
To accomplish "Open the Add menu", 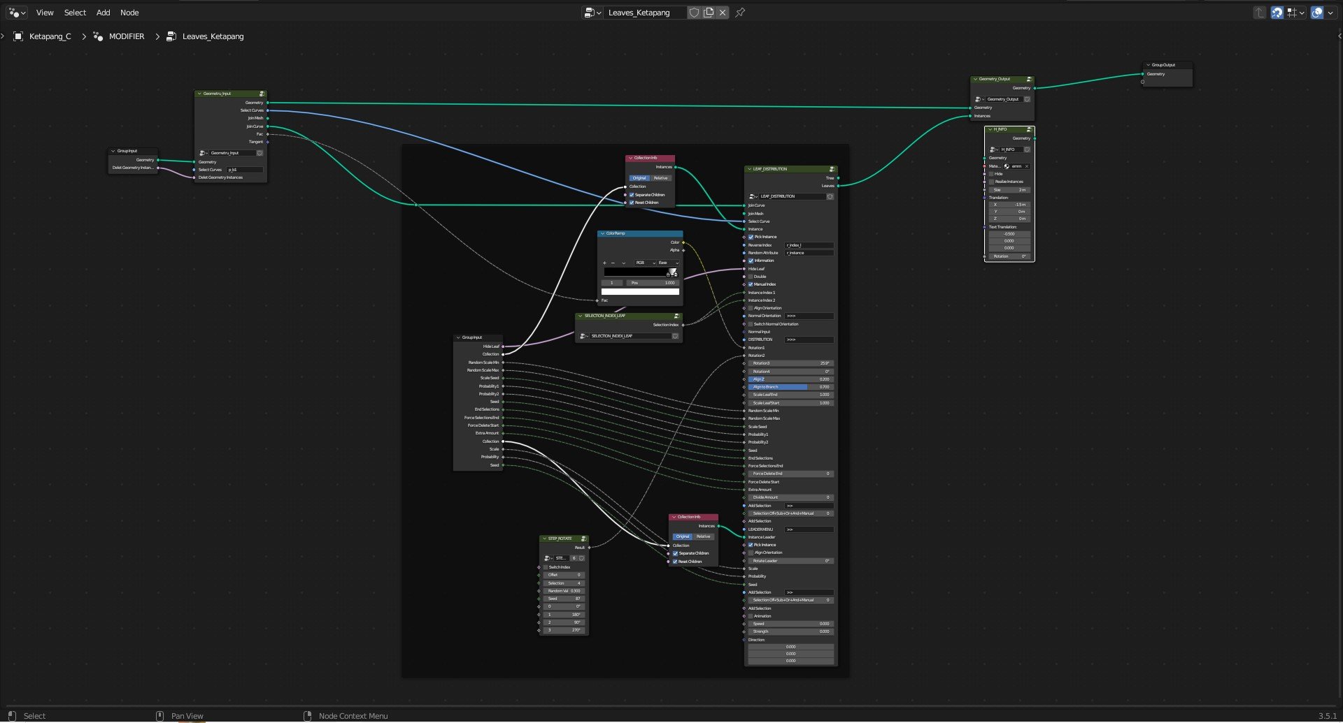I will (x=103, y=13).
